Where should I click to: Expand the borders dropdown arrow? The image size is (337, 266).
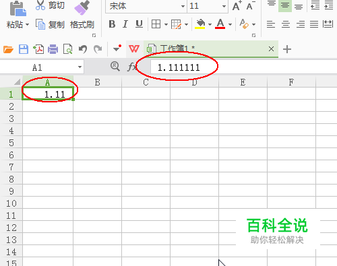coord(166,24)
